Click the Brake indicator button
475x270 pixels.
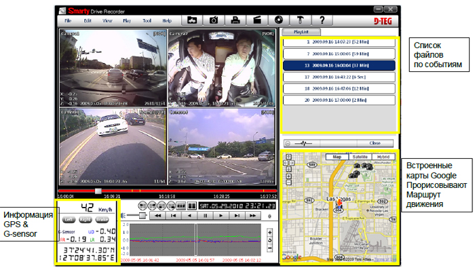[x=102, y=219]
